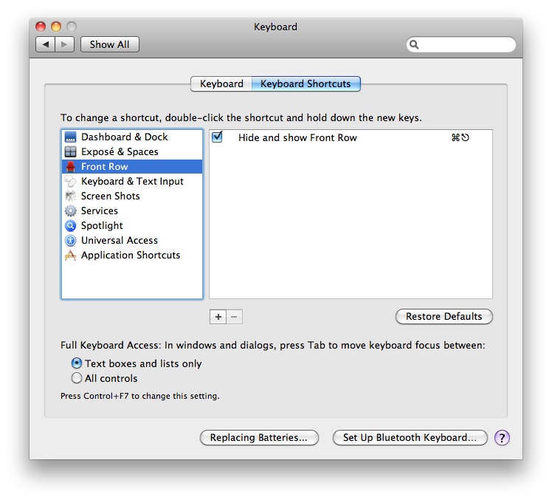Minimize the window with the yellow button
Screen dimensions: 552x500
56,27
